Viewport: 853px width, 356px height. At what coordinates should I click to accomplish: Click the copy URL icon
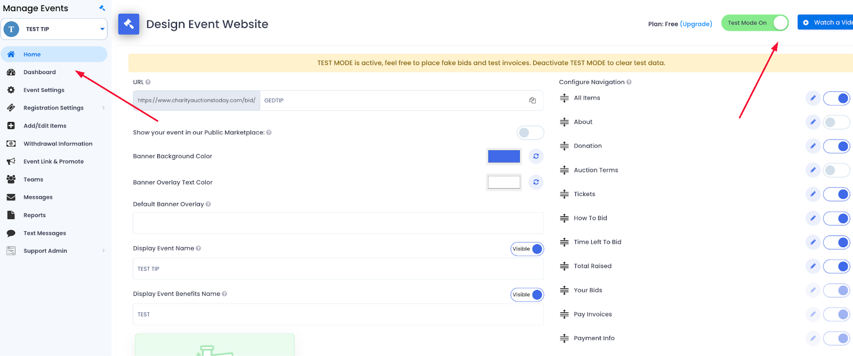(532, 100)
